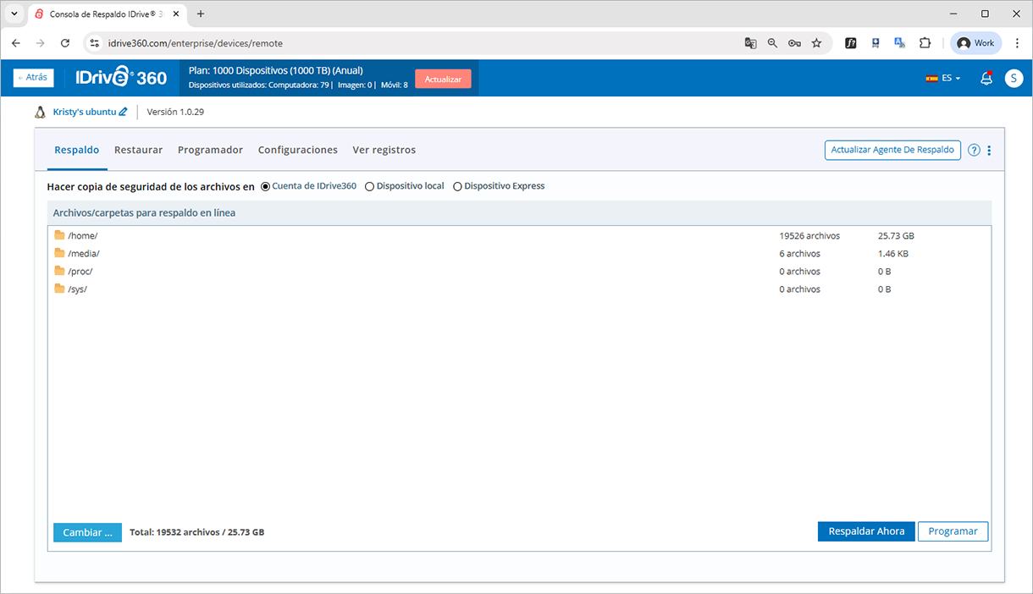This screenshot has height=594, width=1033.
Task: Open the Programador tab
Action: pyautogui.click(x=210, y=150)
